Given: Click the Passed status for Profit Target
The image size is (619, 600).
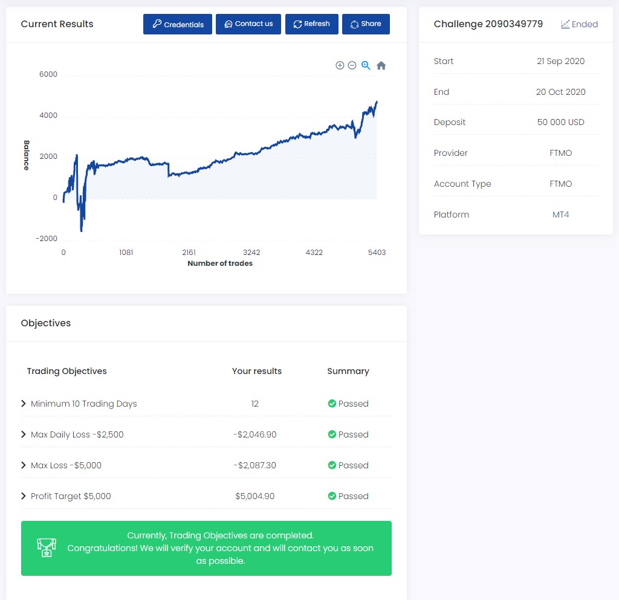Looking at the screenshot, I should click(353, 496).
